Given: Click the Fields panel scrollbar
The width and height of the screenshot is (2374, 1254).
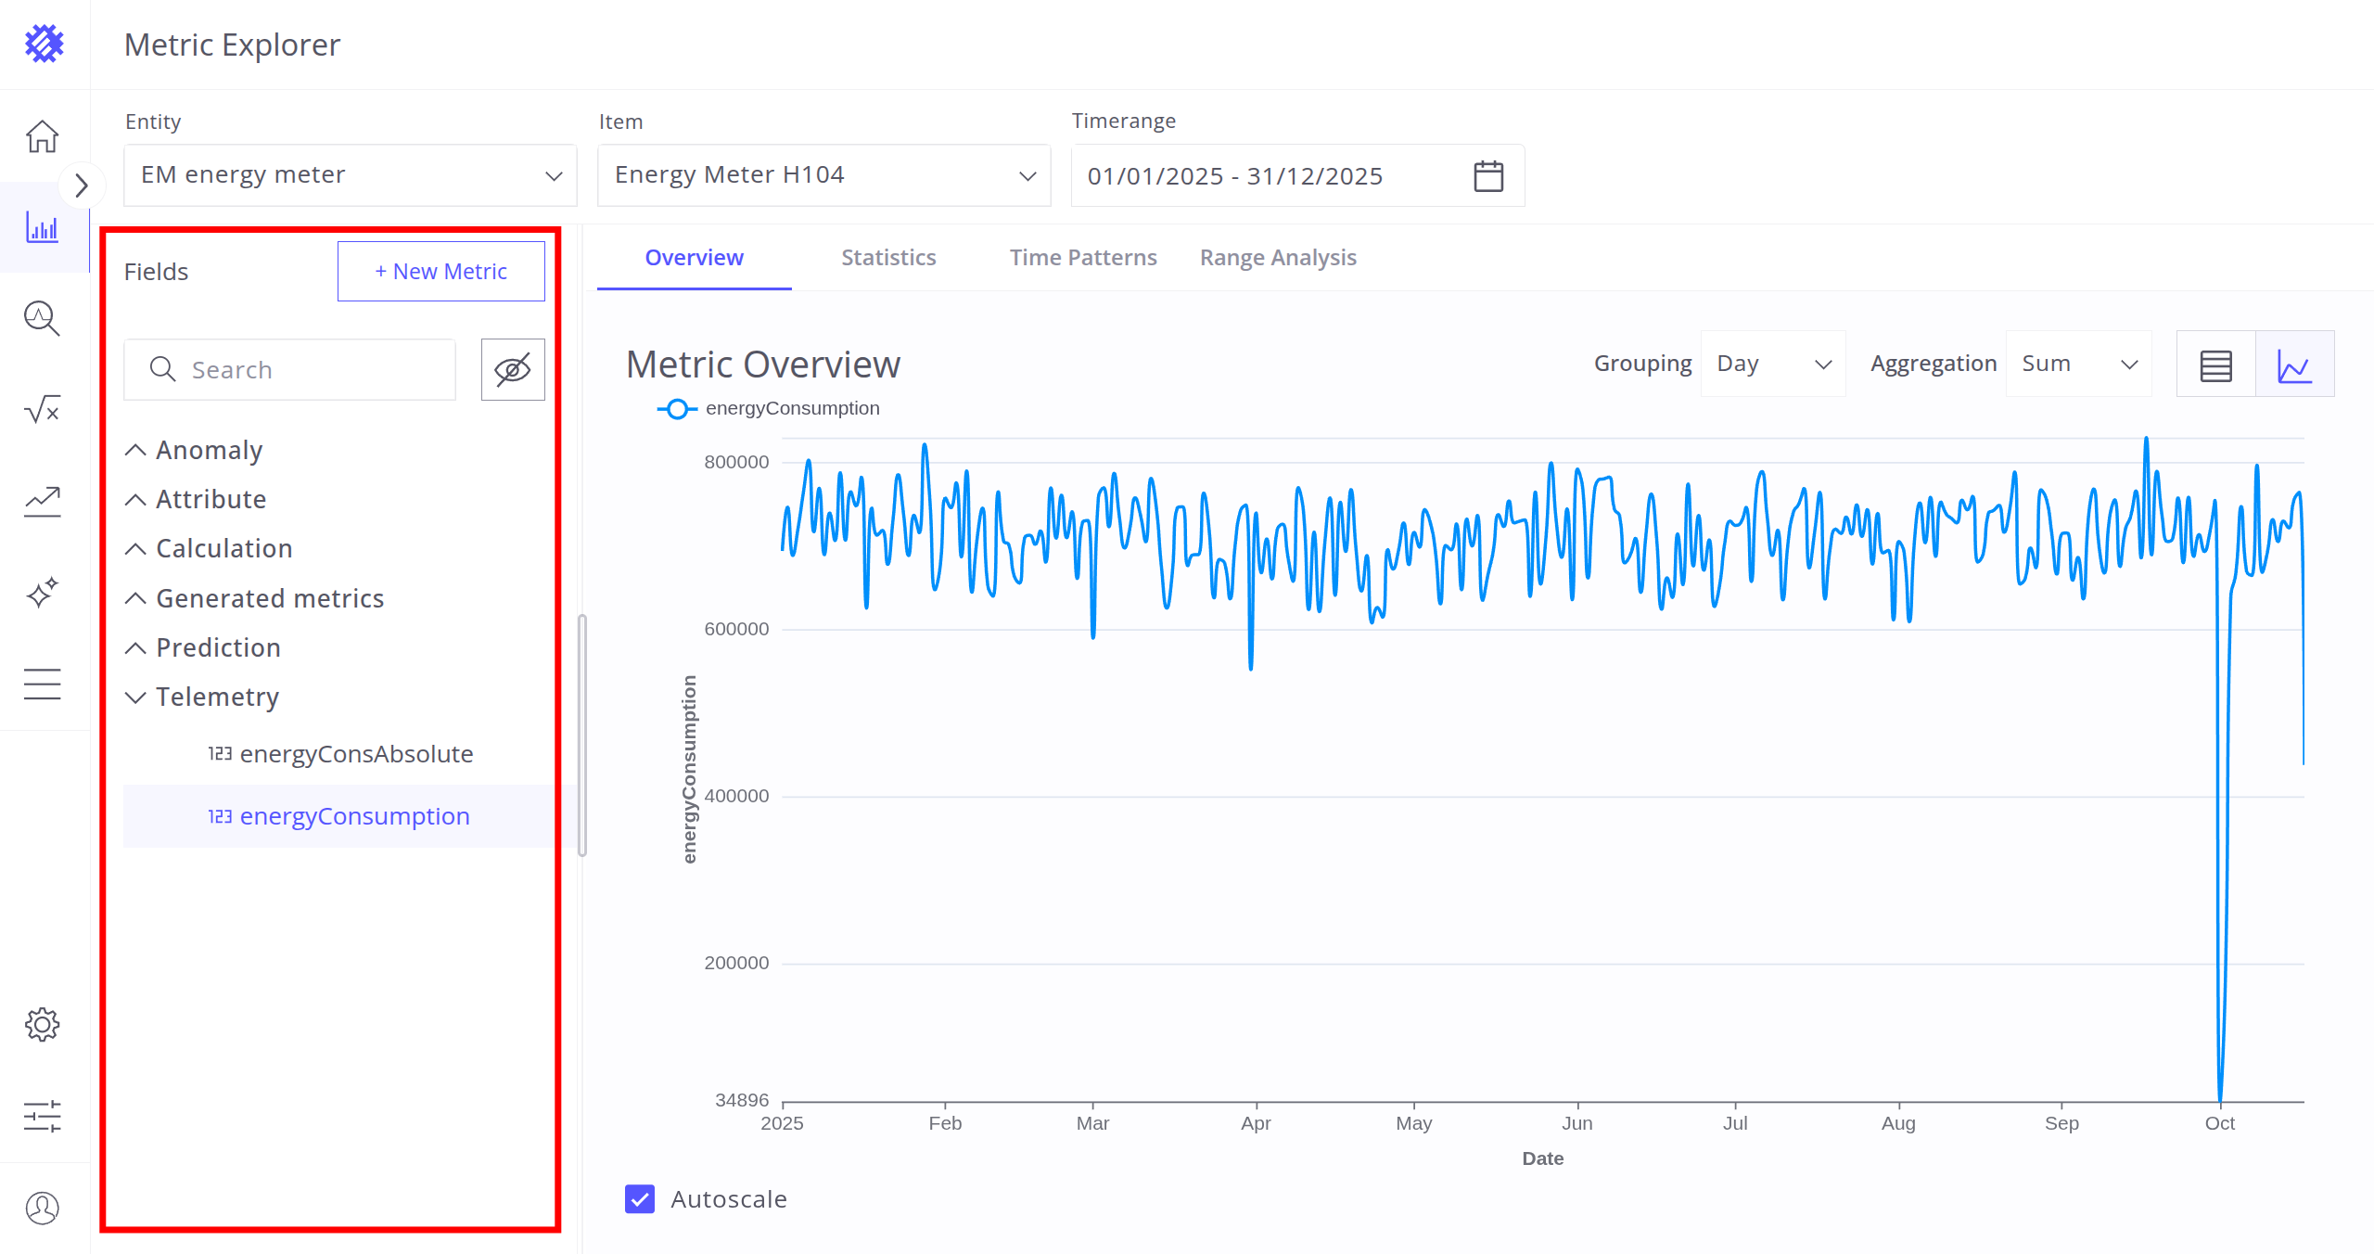Looking at the screenshot, I should click(582, 735).
